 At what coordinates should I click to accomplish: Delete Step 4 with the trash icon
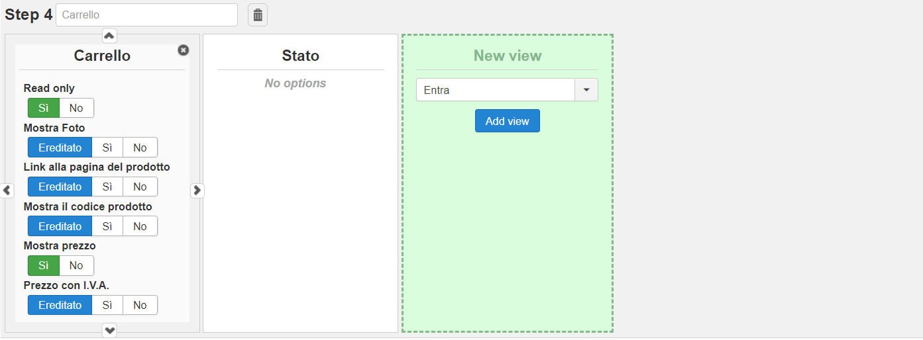[x=258, y=15]
